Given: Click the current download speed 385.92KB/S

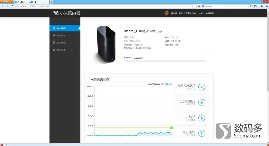Looking at the screenshot, I should coord(166,84).
